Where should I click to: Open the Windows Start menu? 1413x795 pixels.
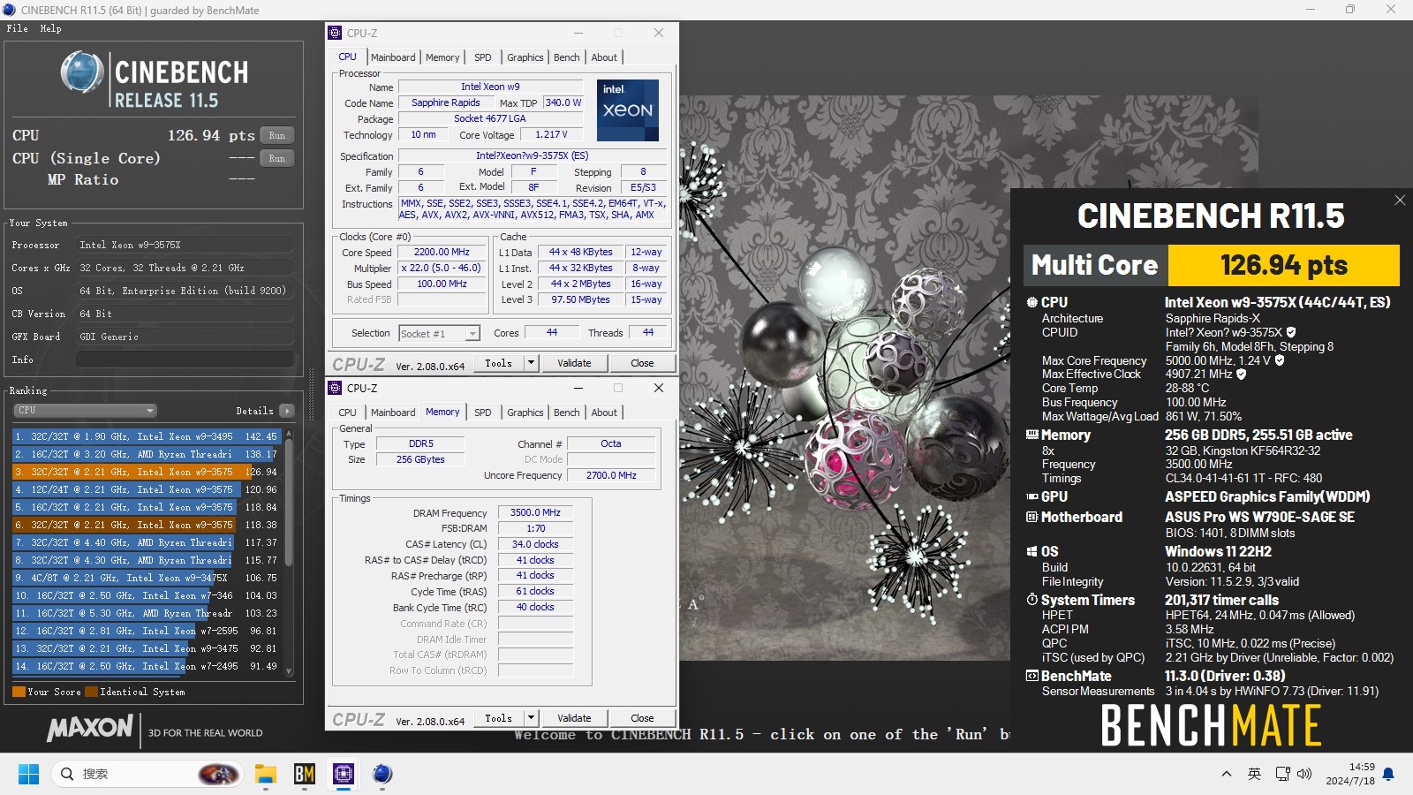[28, 774]
